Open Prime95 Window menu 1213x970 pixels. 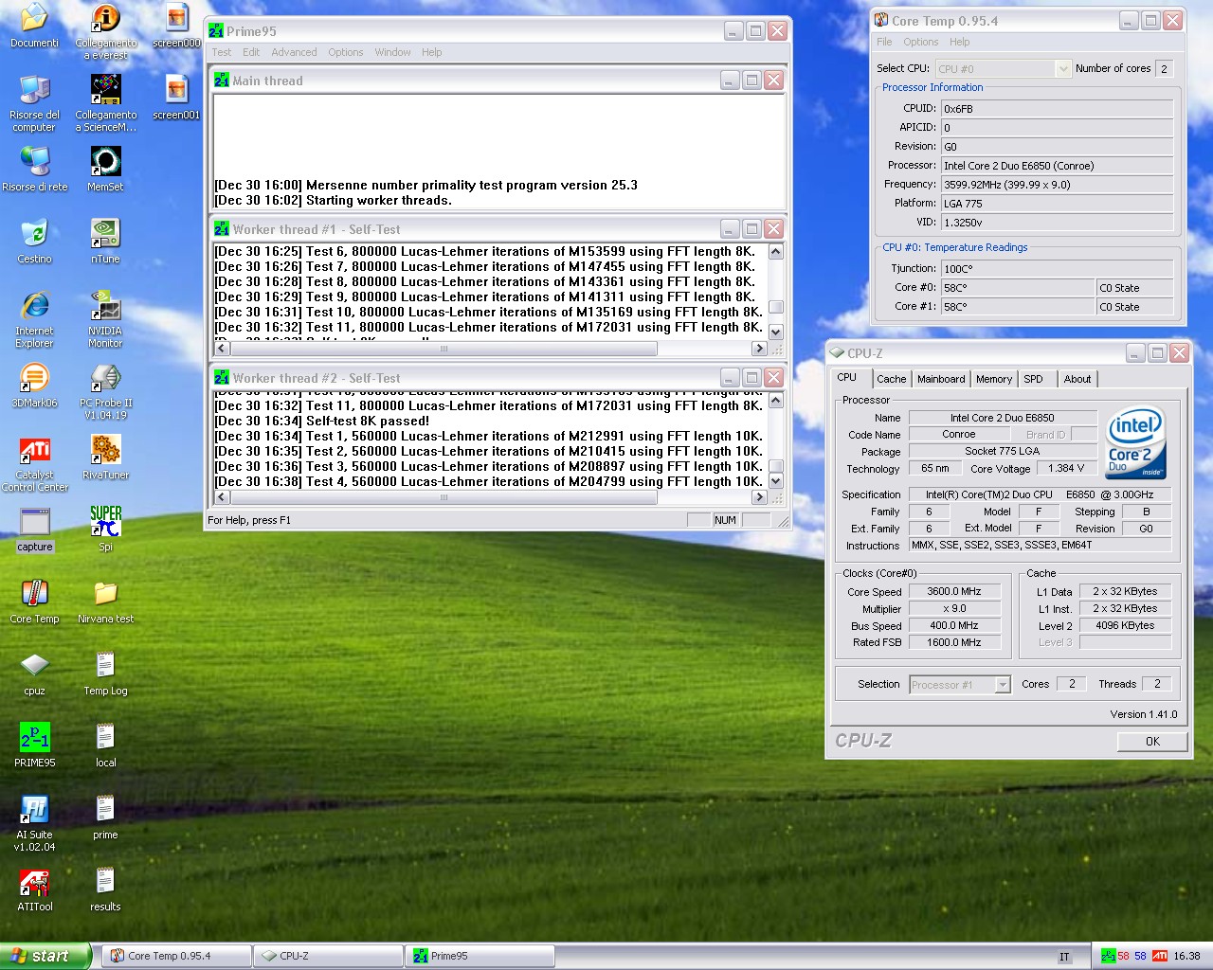click(x=392, y=52)
